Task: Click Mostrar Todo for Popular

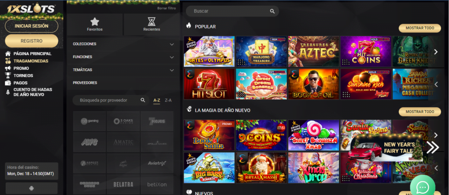Action: 420,28
